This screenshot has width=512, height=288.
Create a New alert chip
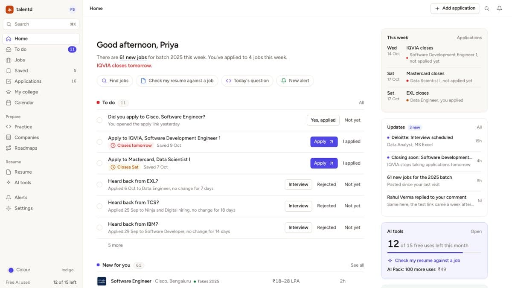tap(295, 81)
